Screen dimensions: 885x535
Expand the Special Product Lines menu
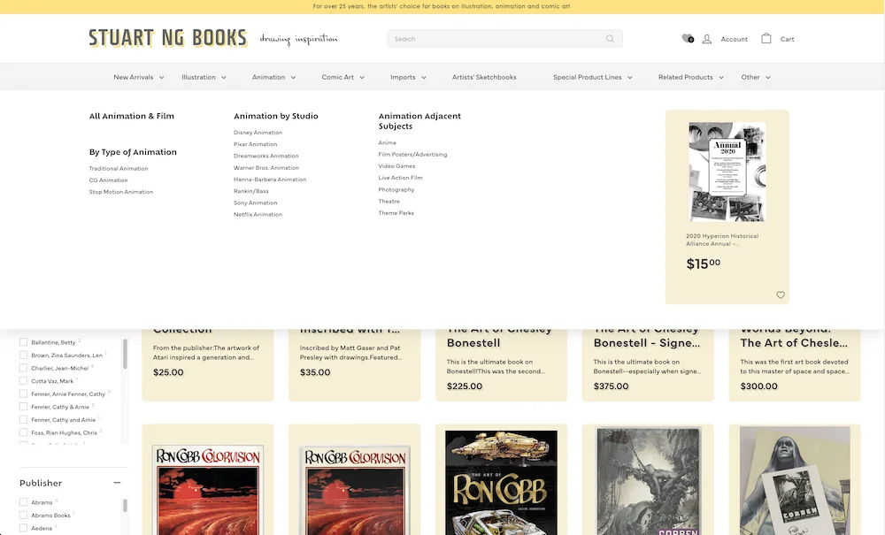click(x=593, y=77)
